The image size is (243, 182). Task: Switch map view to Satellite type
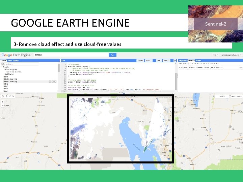[239, 96]
